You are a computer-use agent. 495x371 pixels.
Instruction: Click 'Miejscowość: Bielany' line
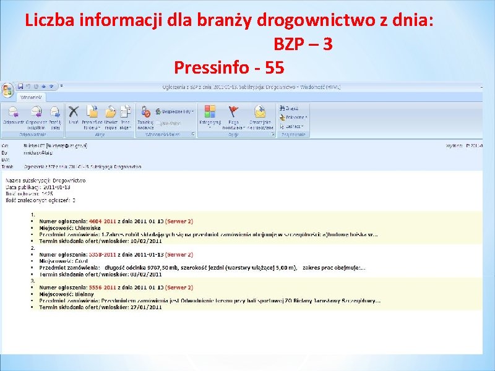point(66,294)
